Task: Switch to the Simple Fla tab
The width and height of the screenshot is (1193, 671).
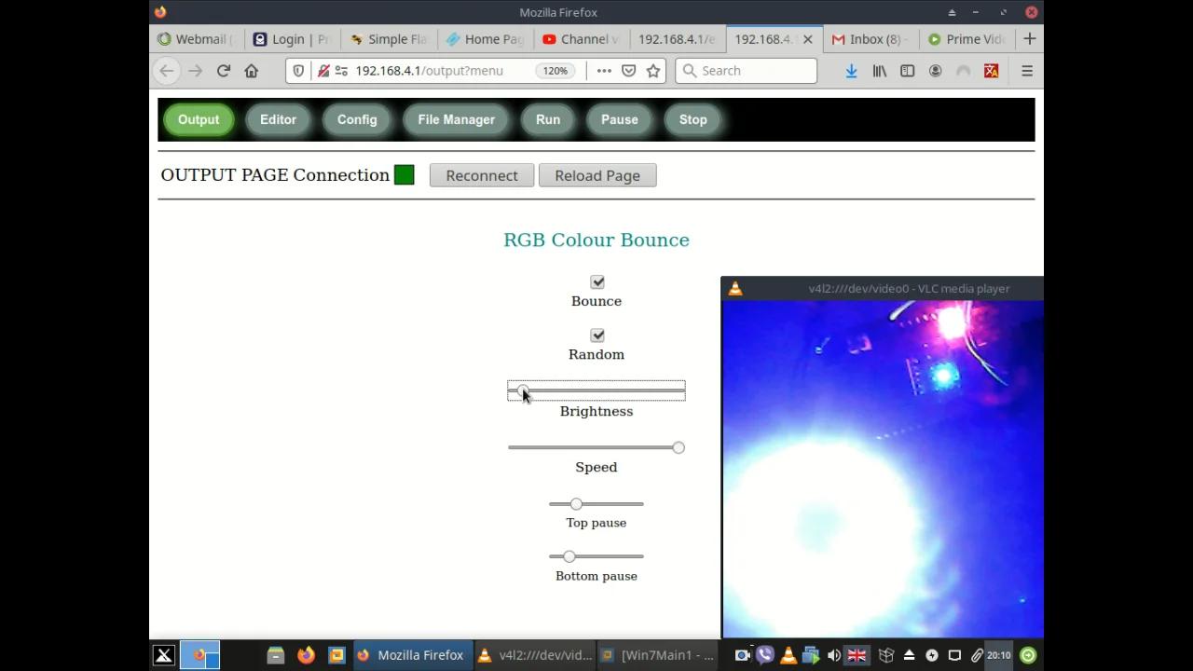Action: coord(390,39)
